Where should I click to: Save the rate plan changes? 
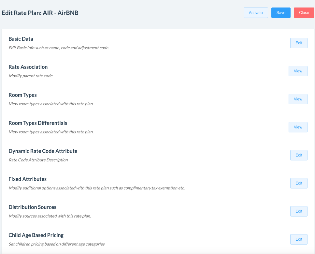281,13
